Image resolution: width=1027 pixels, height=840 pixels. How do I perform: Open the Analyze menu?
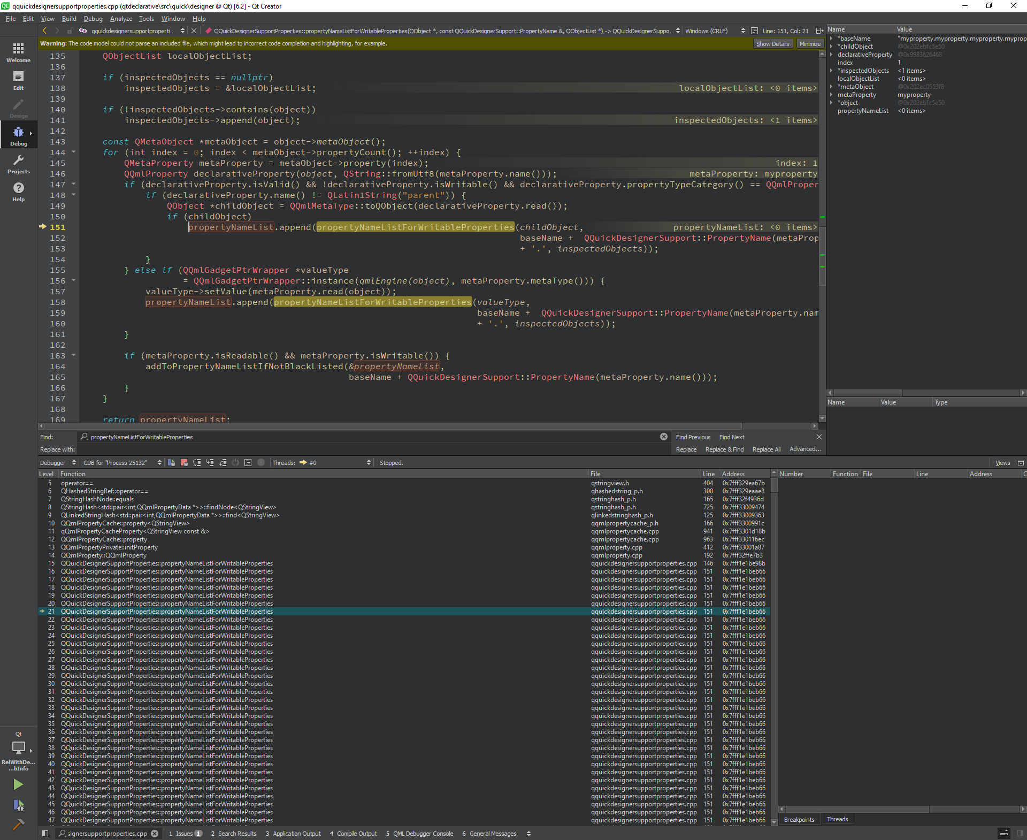[121, 19]
